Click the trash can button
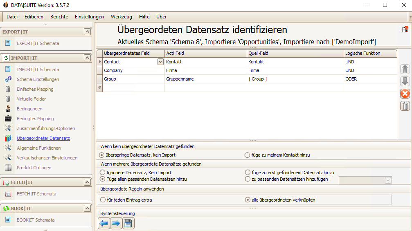The height and width of the screenshot is (231, 412). (x=405, y=106)
